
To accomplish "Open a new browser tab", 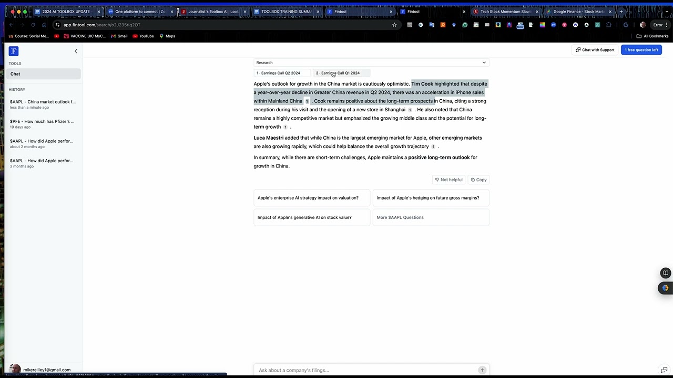I will [621, 12].
